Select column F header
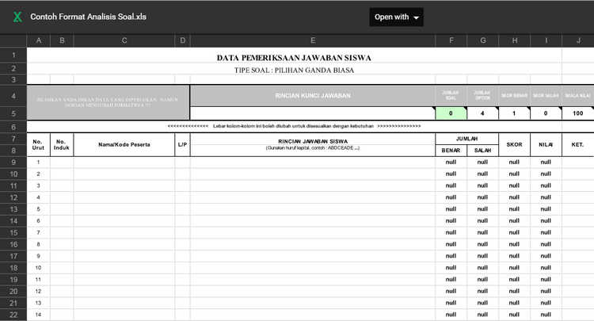594x321 pixels. (x=451, y=40)
